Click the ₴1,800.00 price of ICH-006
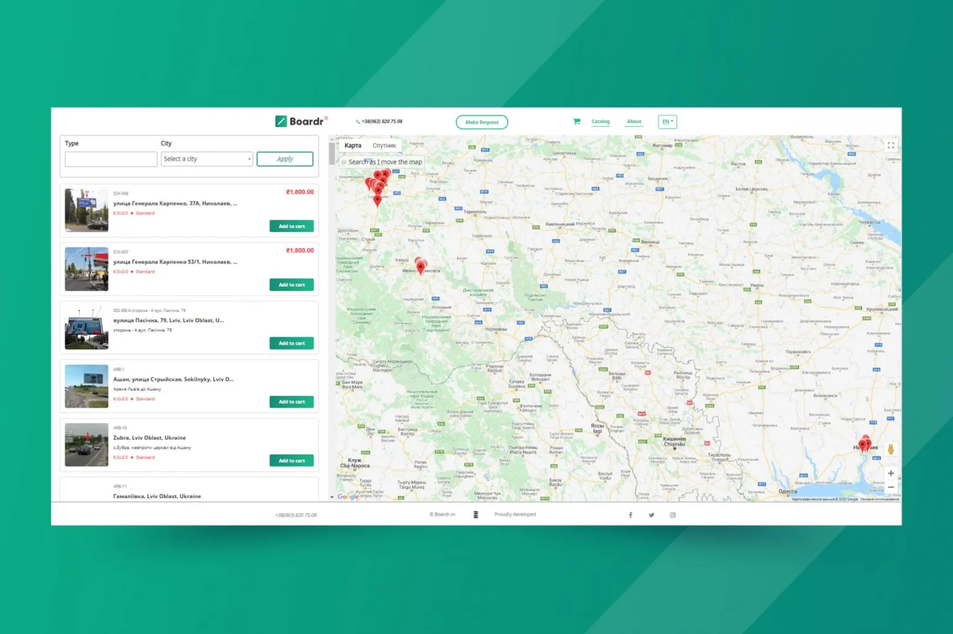The width and height of the screenshot is (953, 634). coord(299,192)
